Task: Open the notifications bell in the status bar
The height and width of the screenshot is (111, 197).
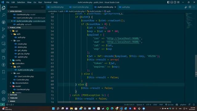Action: (194, 105)
